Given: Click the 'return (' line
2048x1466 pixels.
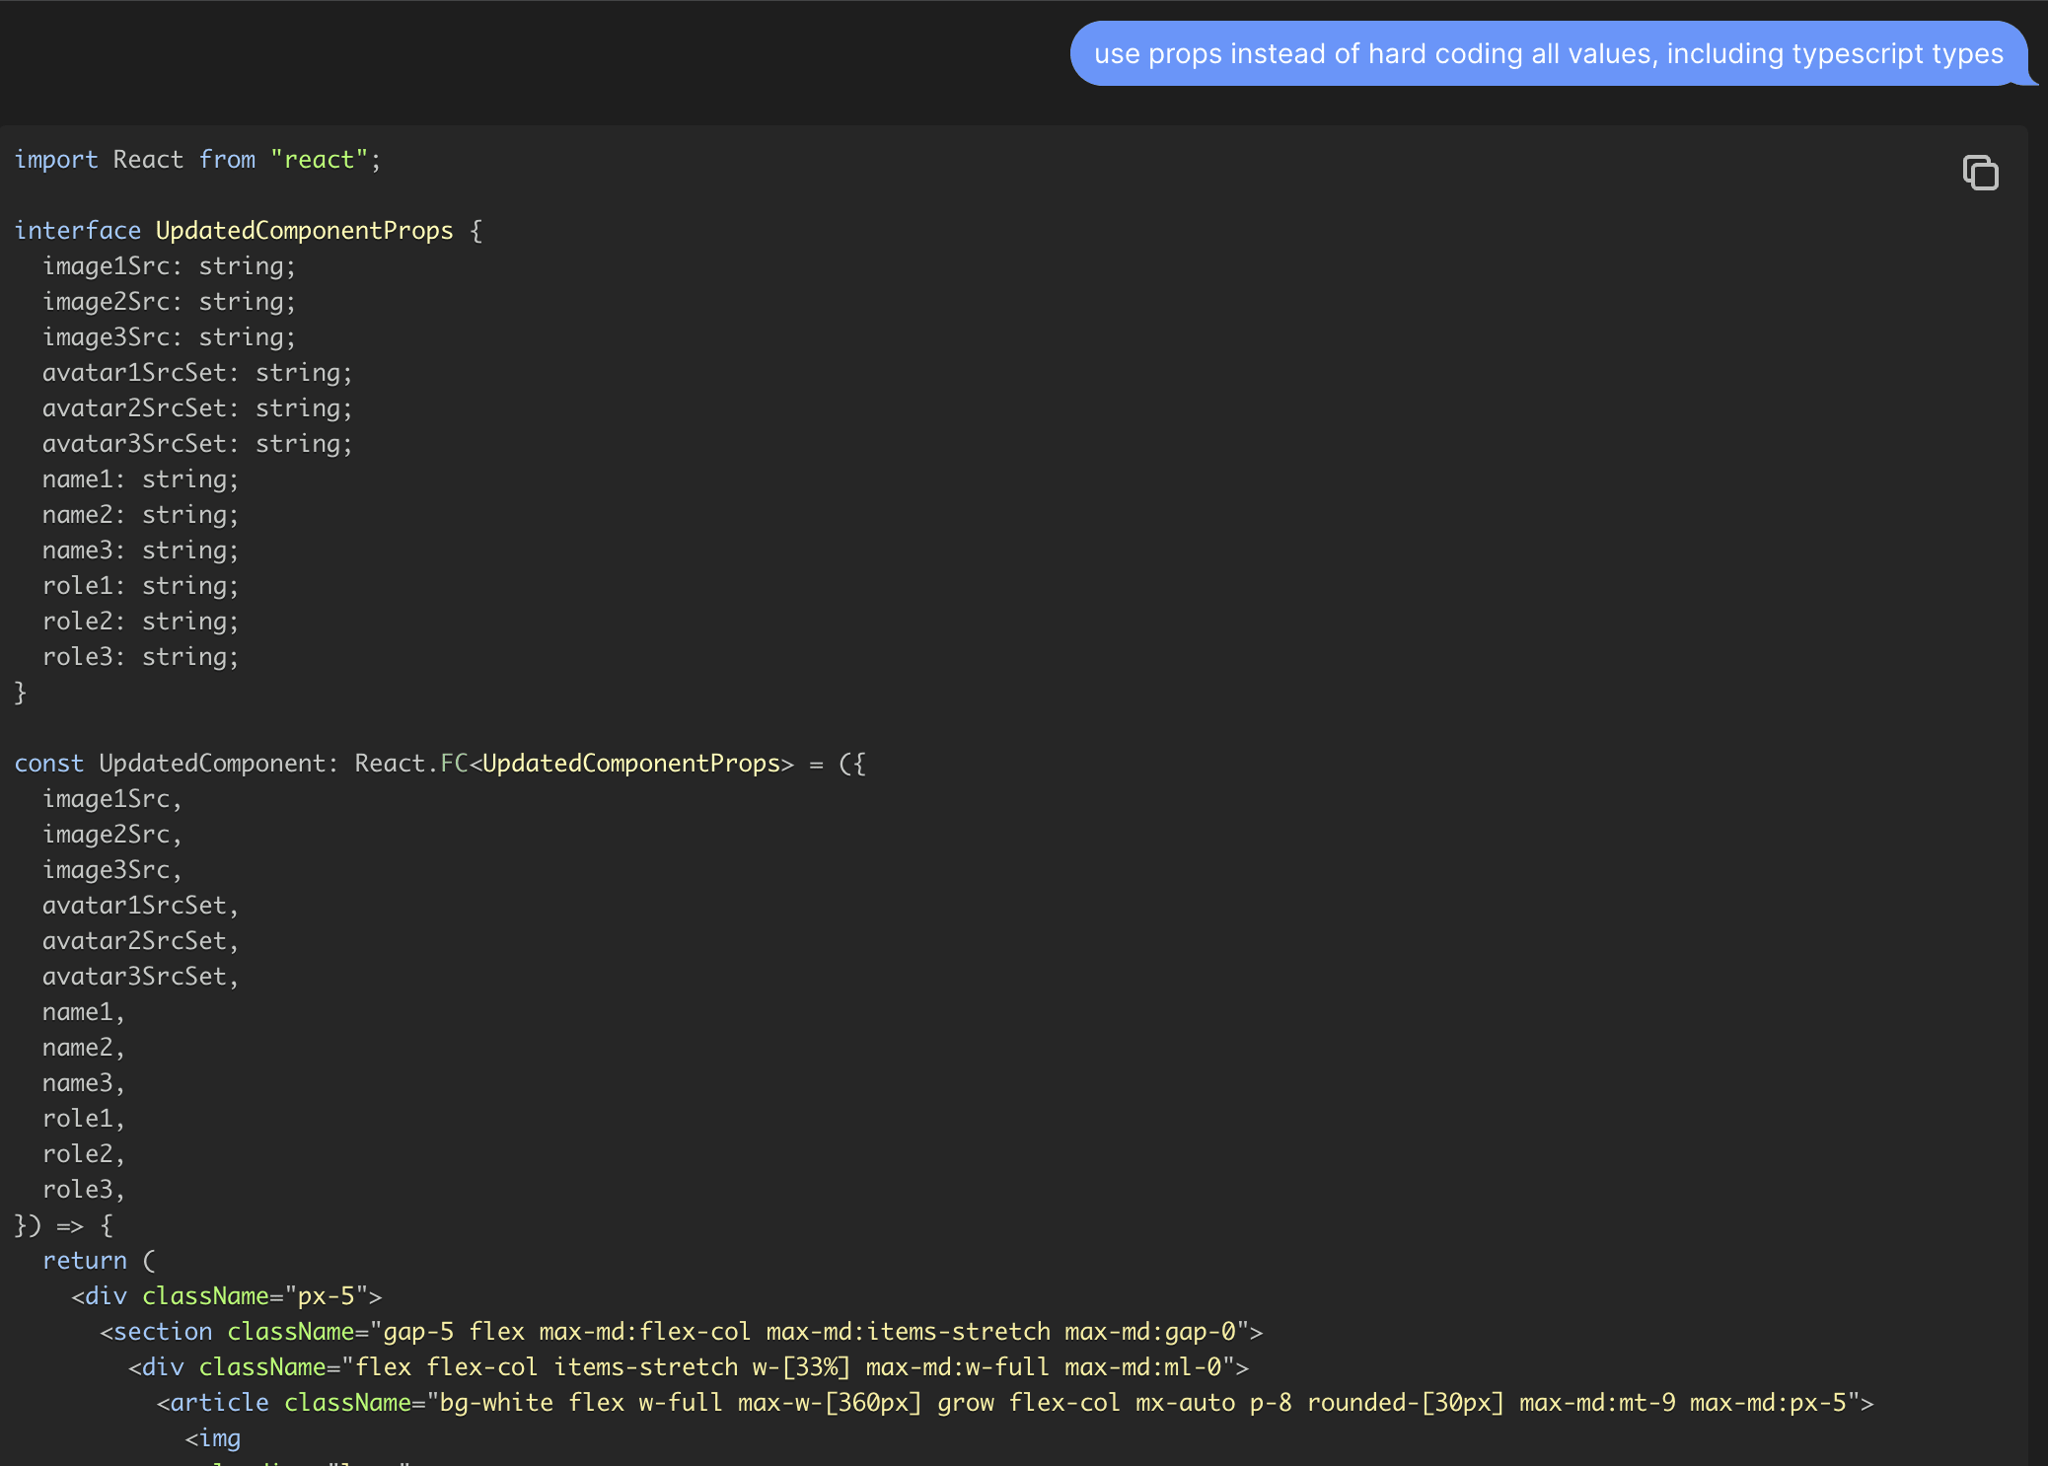Looking at the screenshot, I should [99, 1261].
